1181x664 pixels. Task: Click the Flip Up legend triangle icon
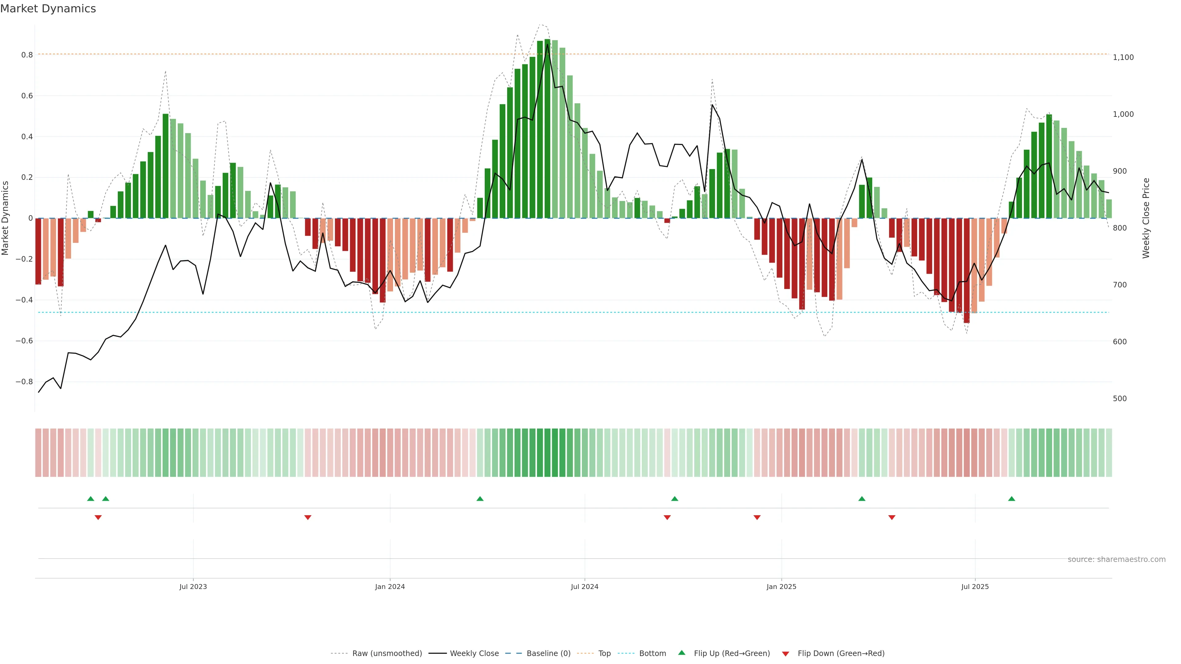682,653
